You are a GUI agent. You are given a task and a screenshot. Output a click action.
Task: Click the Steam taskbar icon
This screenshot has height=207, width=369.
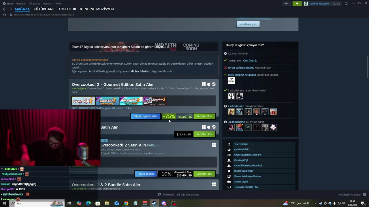pyautogui.click(x=154, y=203)
